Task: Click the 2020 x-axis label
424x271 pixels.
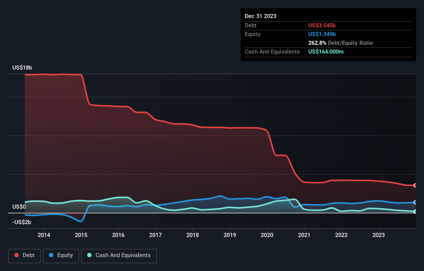Action: [267, 235]
